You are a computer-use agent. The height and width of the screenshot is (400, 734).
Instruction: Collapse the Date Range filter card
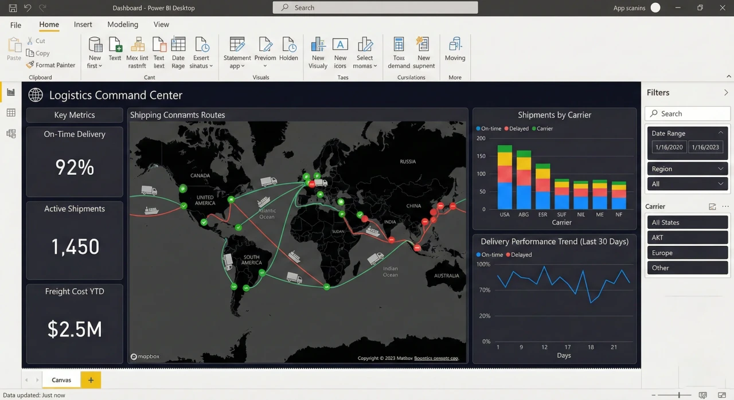pyautogui.click(x=721, y=132)
